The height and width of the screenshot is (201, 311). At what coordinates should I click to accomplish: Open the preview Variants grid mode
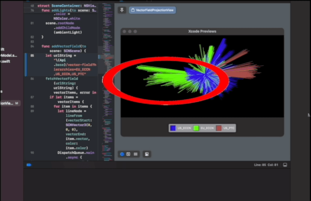(x=136, y=154)
